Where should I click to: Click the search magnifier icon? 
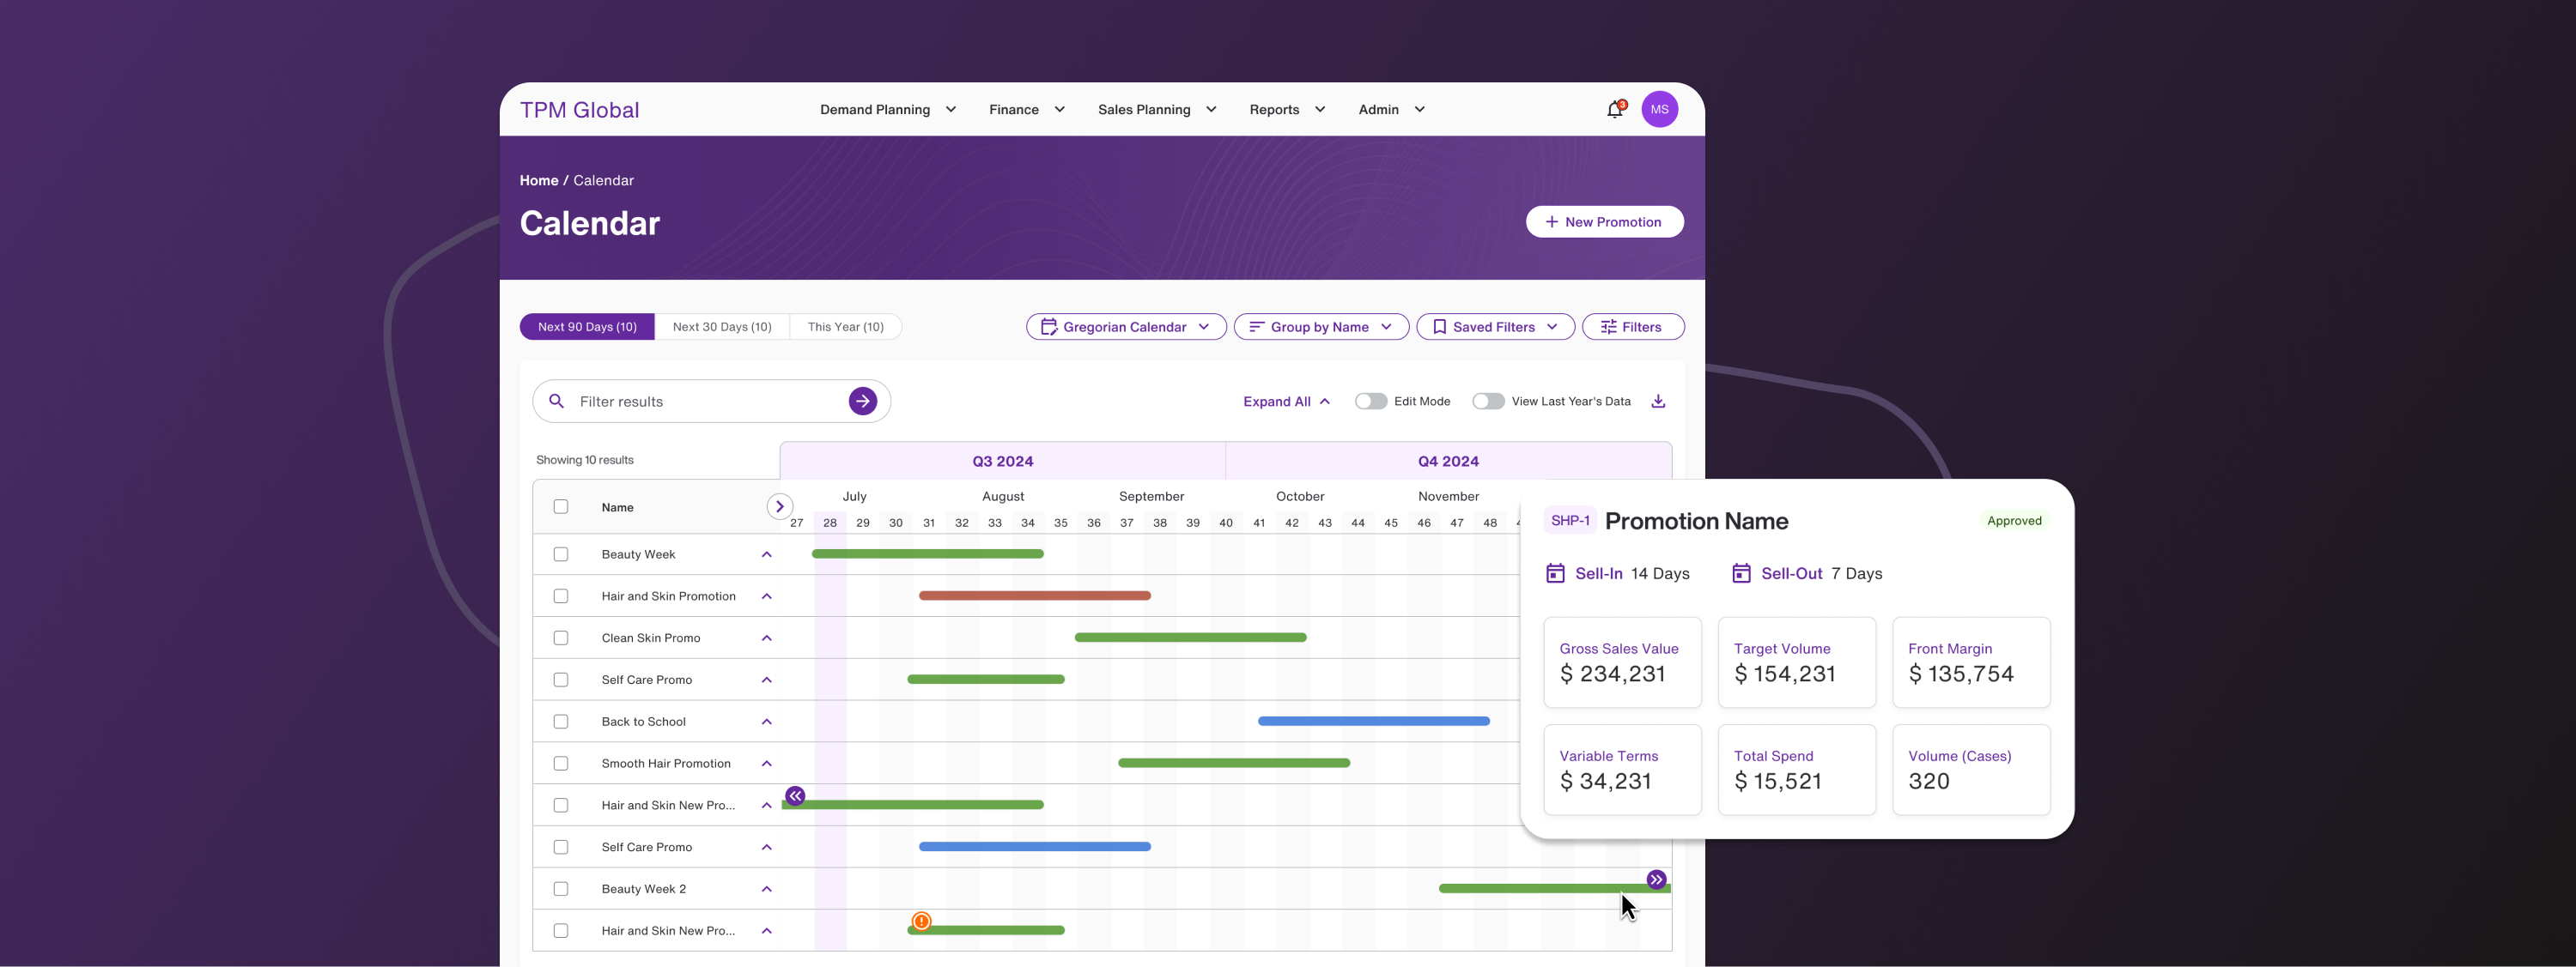click(x=557, y=402)
